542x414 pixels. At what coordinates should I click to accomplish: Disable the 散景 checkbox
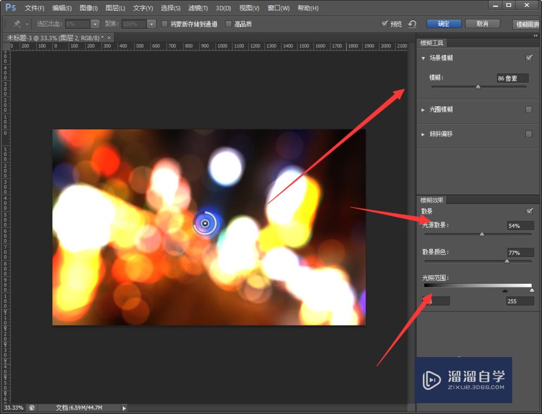tap(529, 211)
